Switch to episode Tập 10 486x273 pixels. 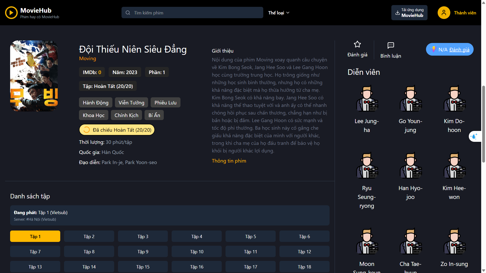[x=196, y=252]
